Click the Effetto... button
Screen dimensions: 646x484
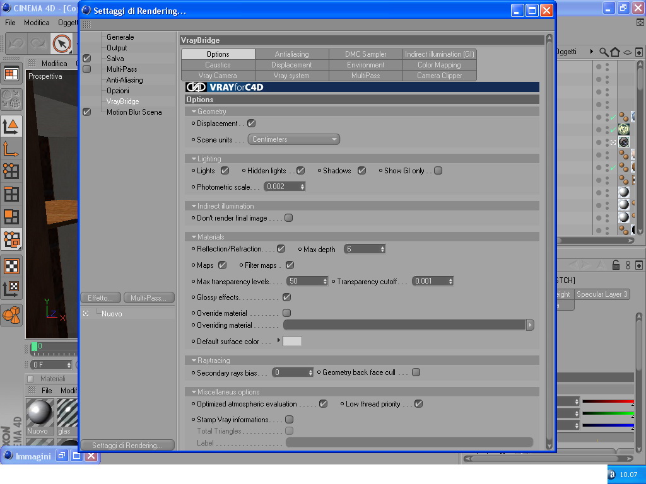tap(101, 298)
